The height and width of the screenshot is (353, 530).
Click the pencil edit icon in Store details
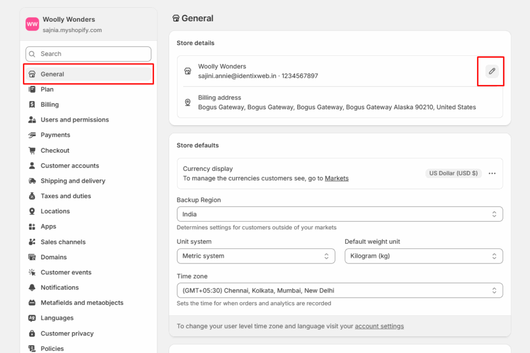click(492, 71)
